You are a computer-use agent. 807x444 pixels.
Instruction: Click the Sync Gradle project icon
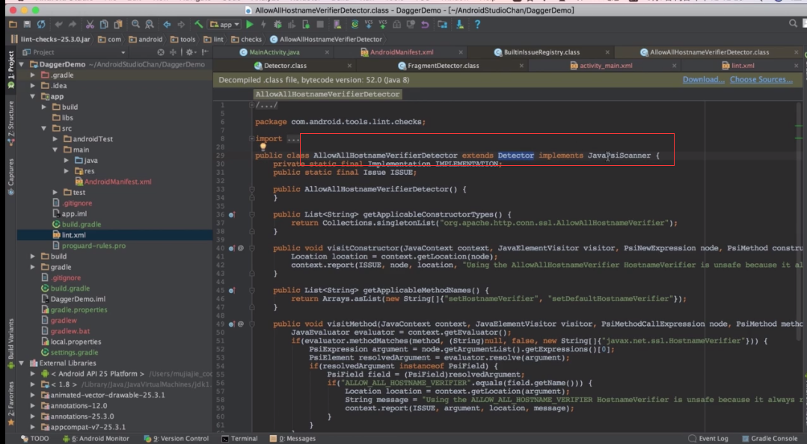tap(355, 24)
